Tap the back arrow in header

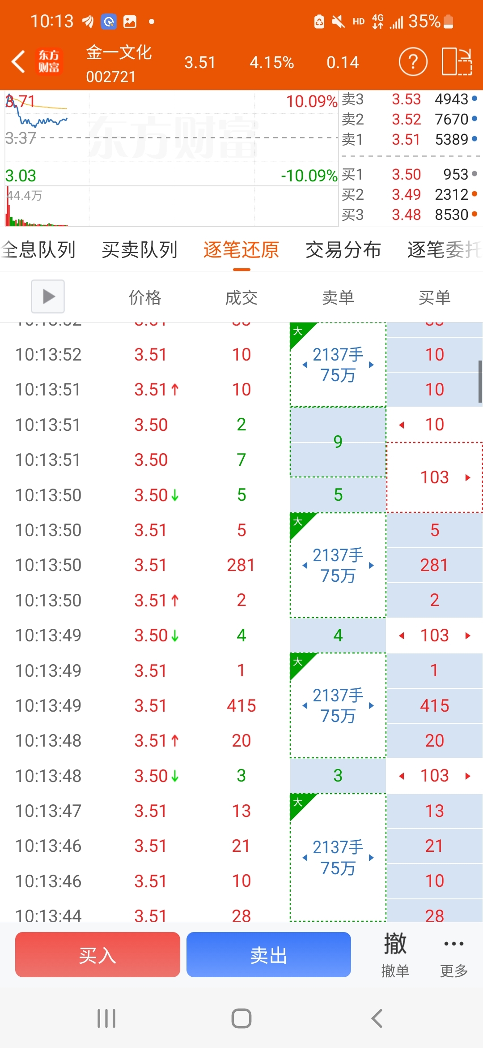(x=18, y=62)
